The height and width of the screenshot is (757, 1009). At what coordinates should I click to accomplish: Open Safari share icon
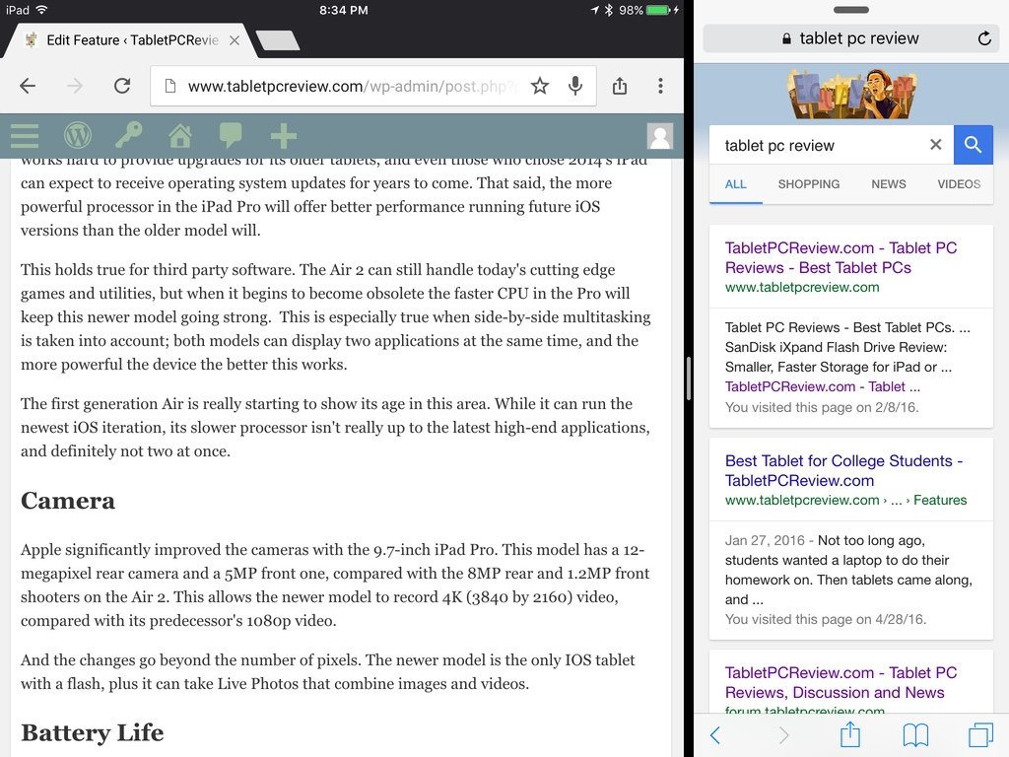coord(850,733)
